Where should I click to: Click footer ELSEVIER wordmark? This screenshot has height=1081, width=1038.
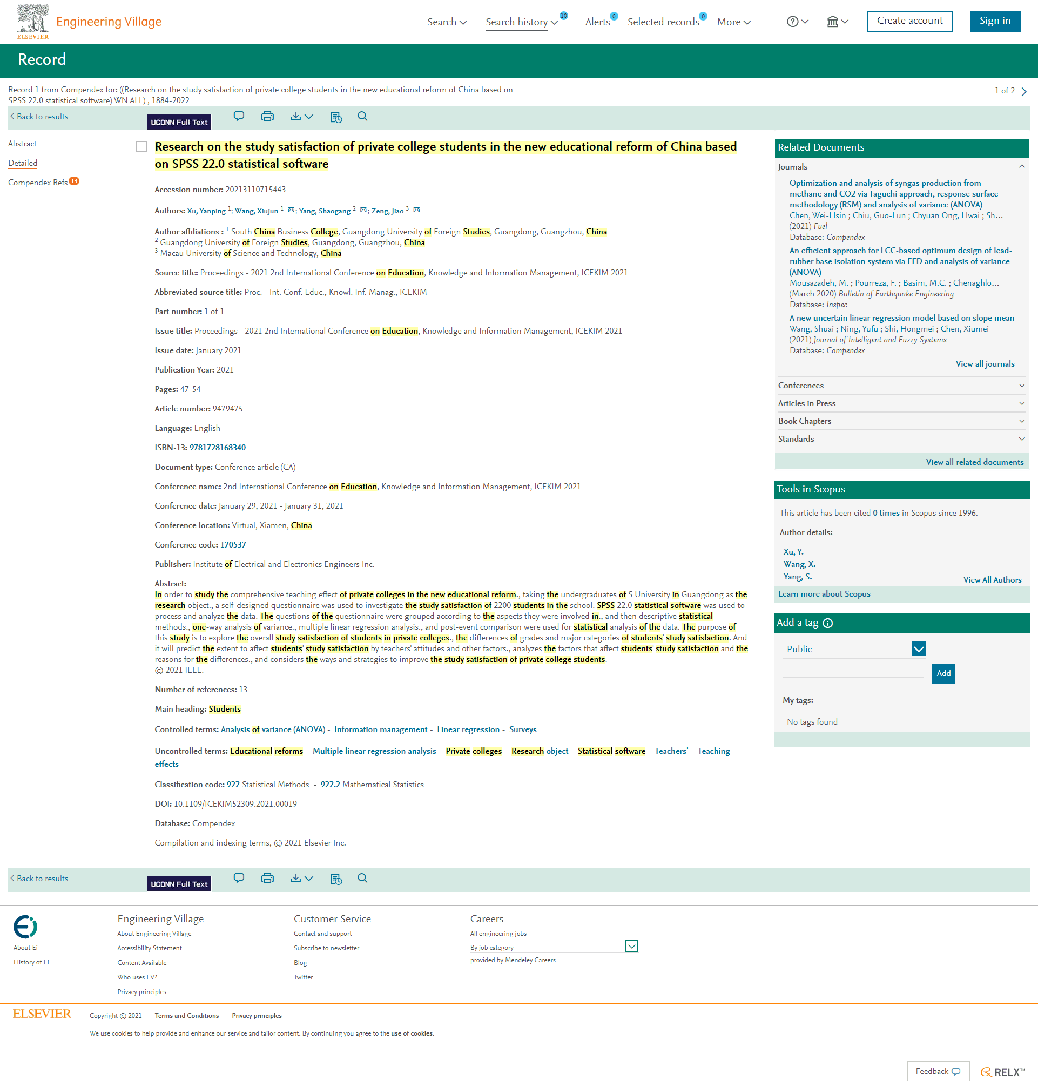[x=42, y=1014]
